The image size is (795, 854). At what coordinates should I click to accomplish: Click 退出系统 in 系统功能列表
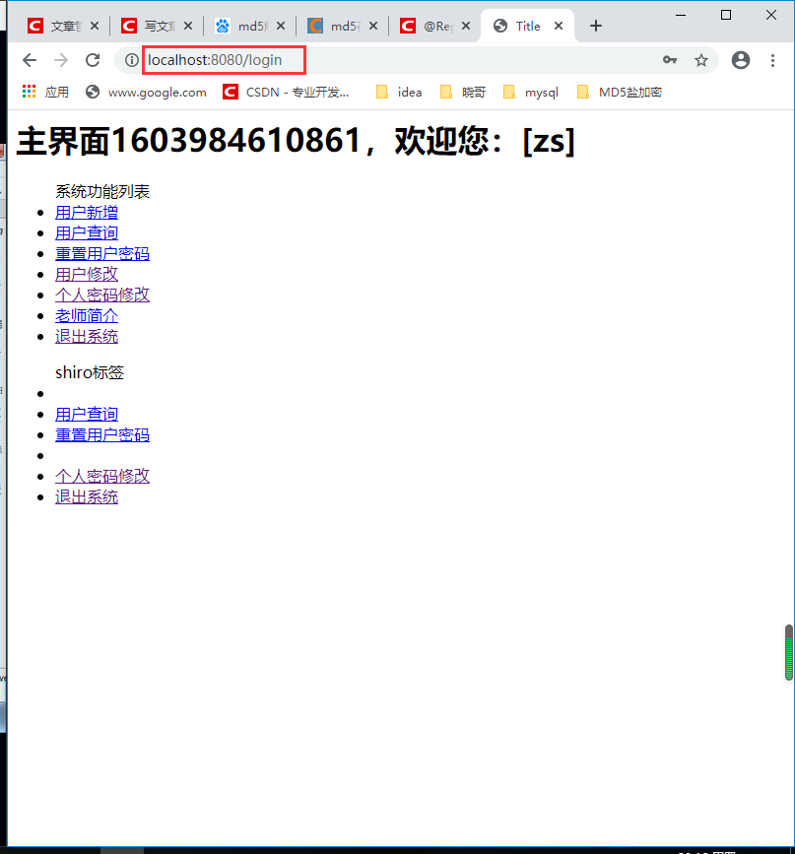(x=87, y=337)
